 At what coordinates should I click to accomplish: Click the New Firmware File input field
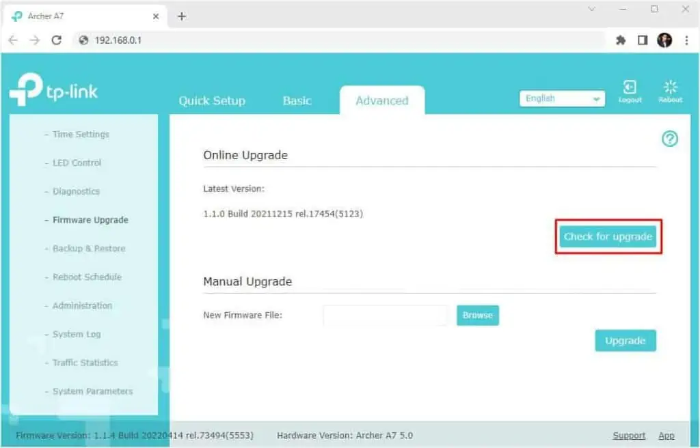point(385,315)
